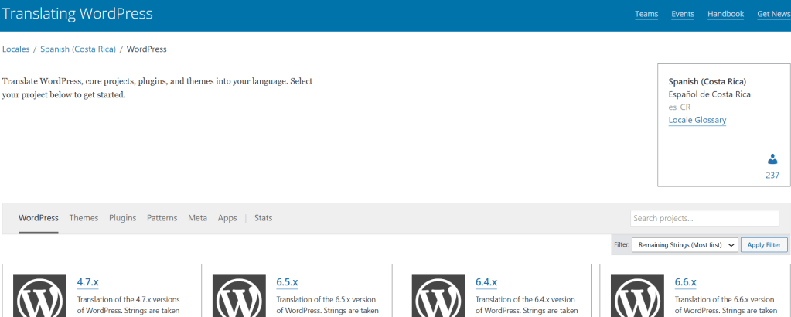Screen dimensions: 791x317
Task: Click the bold Spanish (Costa Rica) heading
Action: [707, 81]
